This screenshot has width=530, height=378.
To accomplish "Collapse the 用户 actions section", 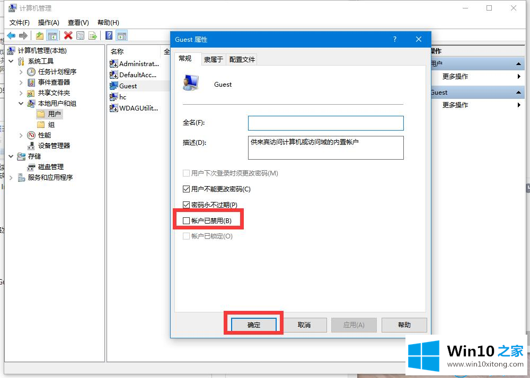I will (518, 64).
